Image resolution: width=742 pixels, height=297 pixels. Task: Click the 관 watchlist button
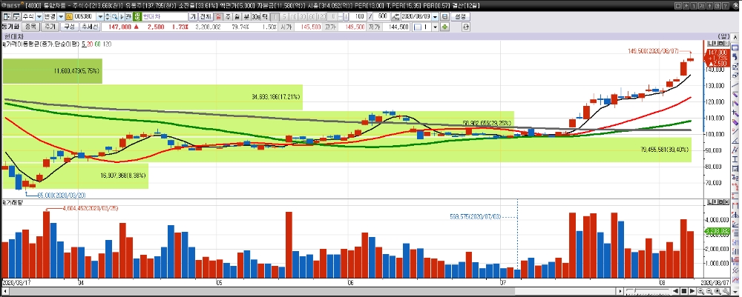point(128,17)
